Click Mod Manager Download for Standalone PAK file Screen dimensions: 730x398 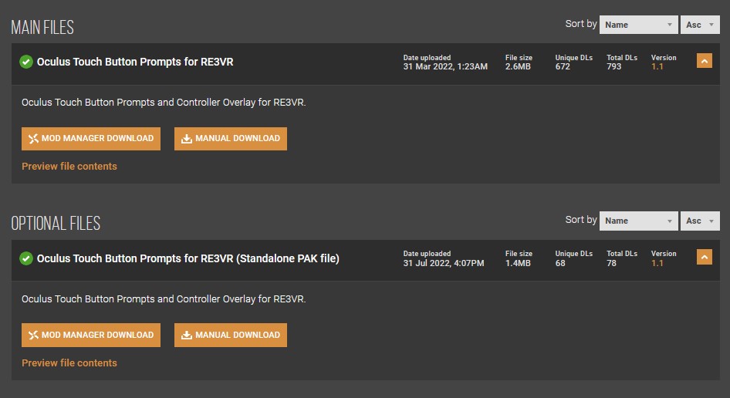pos(91,335)
